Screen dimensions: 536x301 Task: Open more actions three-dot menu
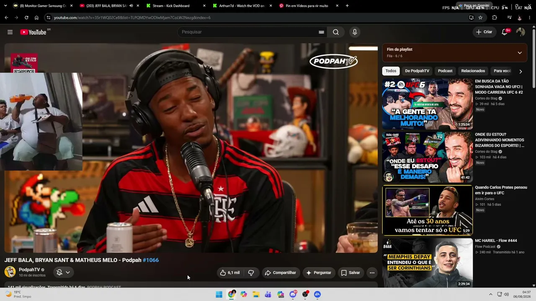click(372, 273)
